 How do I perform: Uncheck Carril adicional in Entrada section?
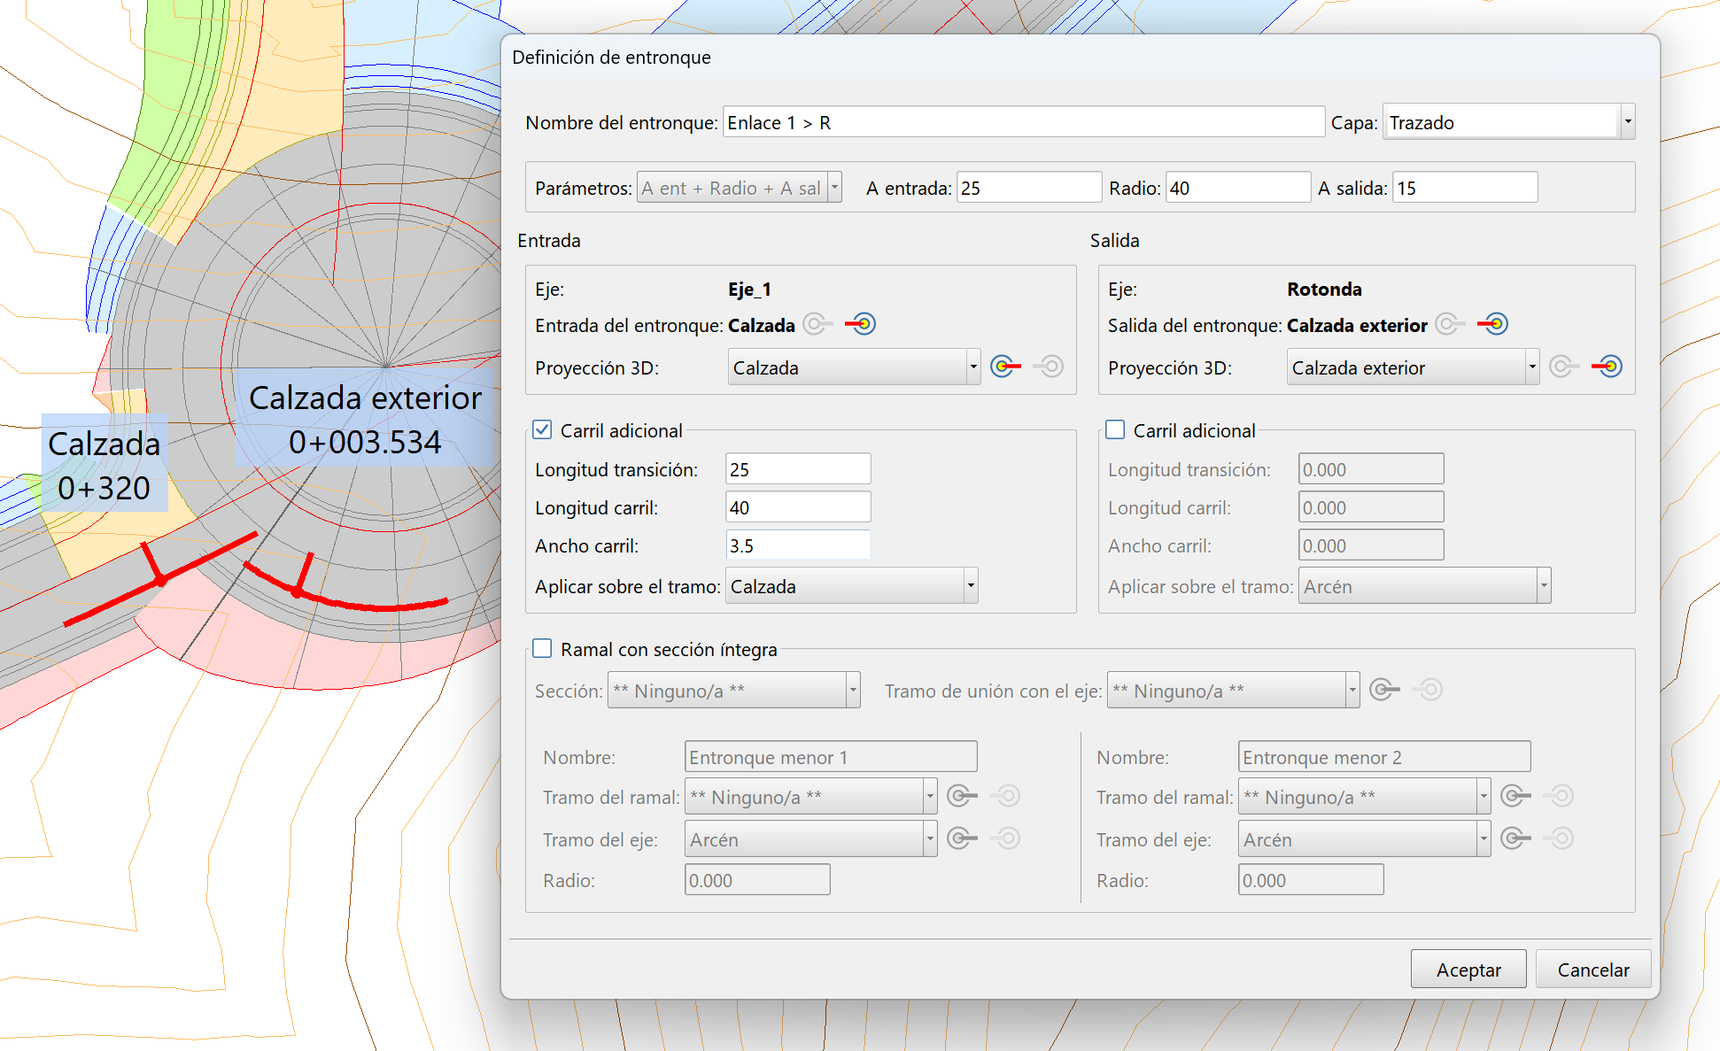pyautogui.click(x=542, y=430)
